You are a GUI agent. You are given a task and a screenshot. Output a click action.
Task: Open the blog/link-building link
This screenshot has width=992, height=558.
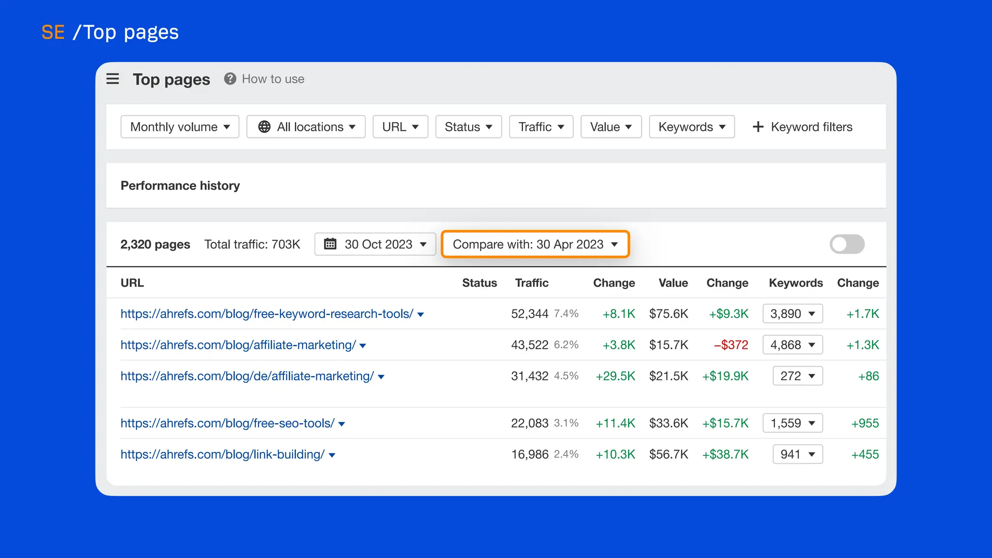click(222, 454)
